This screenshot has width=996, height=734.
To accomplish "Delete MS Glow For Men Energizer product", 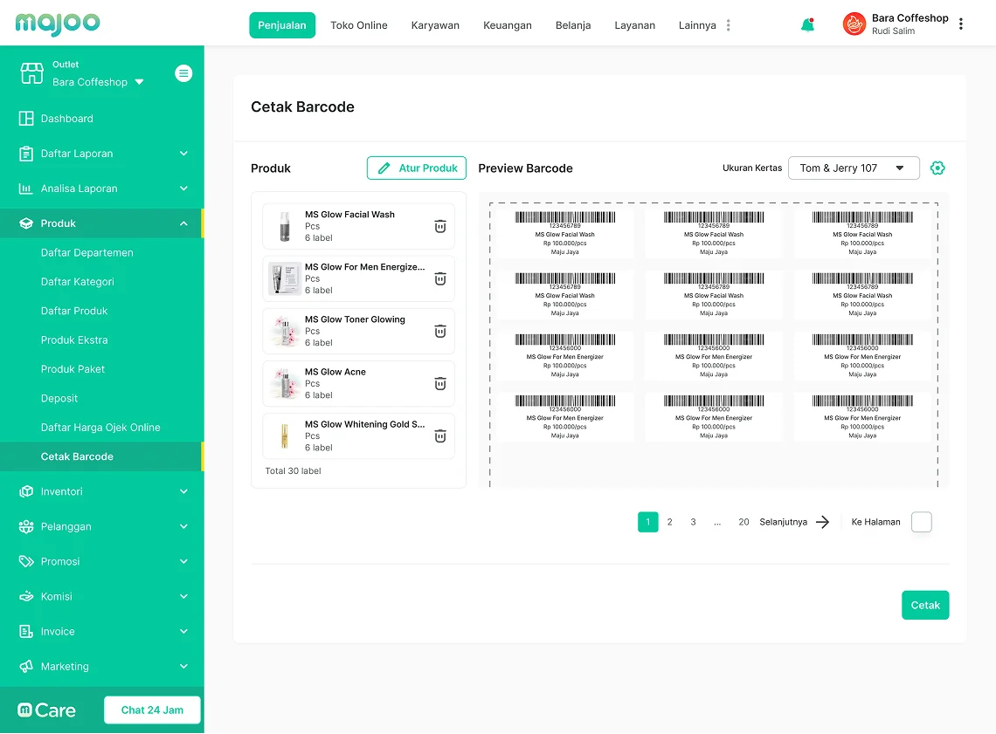I will pyautogui.click(x=440, y=279).
